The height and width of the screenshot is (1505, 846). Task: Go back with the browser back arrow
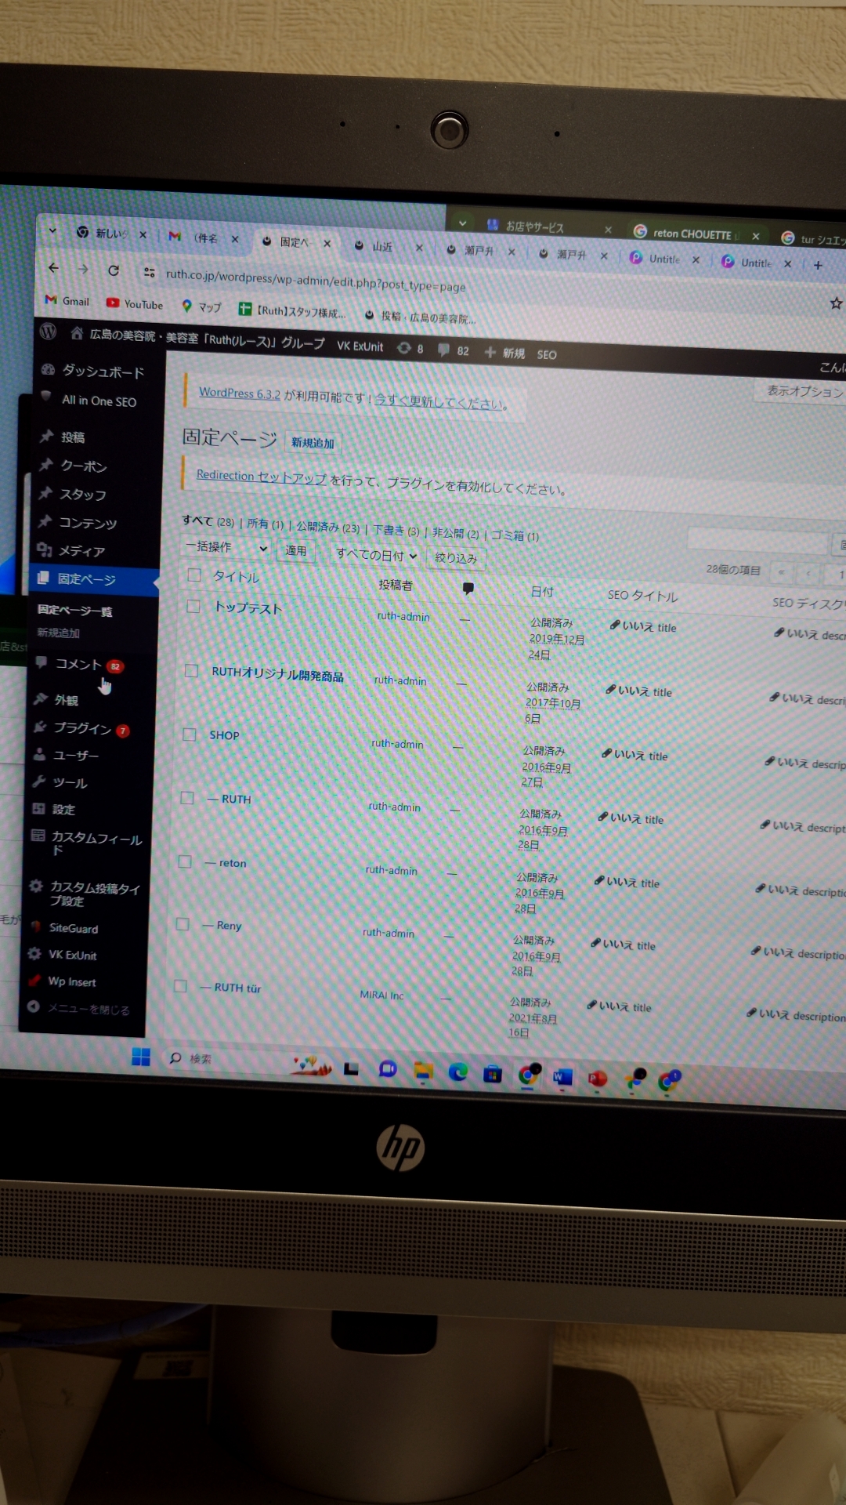(x=53, y=268)
